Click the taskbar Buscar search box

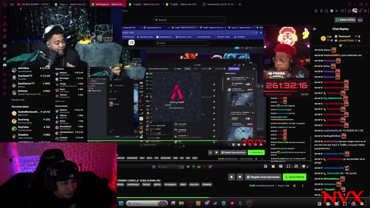coord(147,203)
